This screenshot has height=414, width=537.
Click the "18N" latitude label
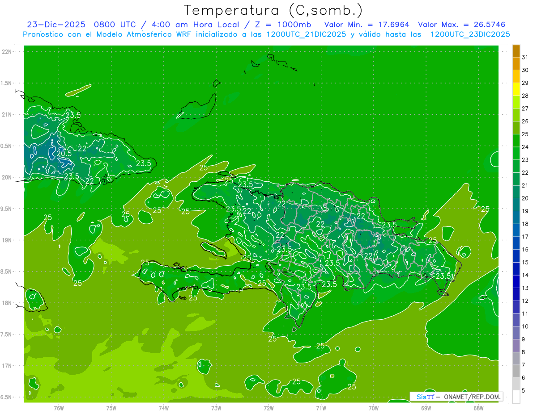pyautogui.click(x=7, y=303)
